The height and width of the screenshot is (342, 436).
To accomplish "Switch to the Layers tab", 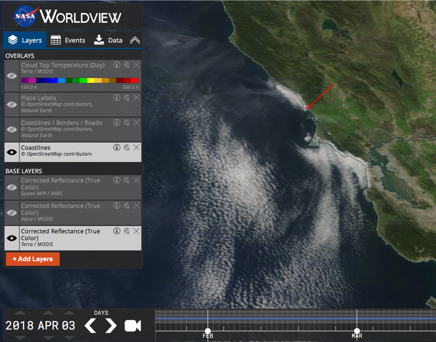I will point(25,40).
